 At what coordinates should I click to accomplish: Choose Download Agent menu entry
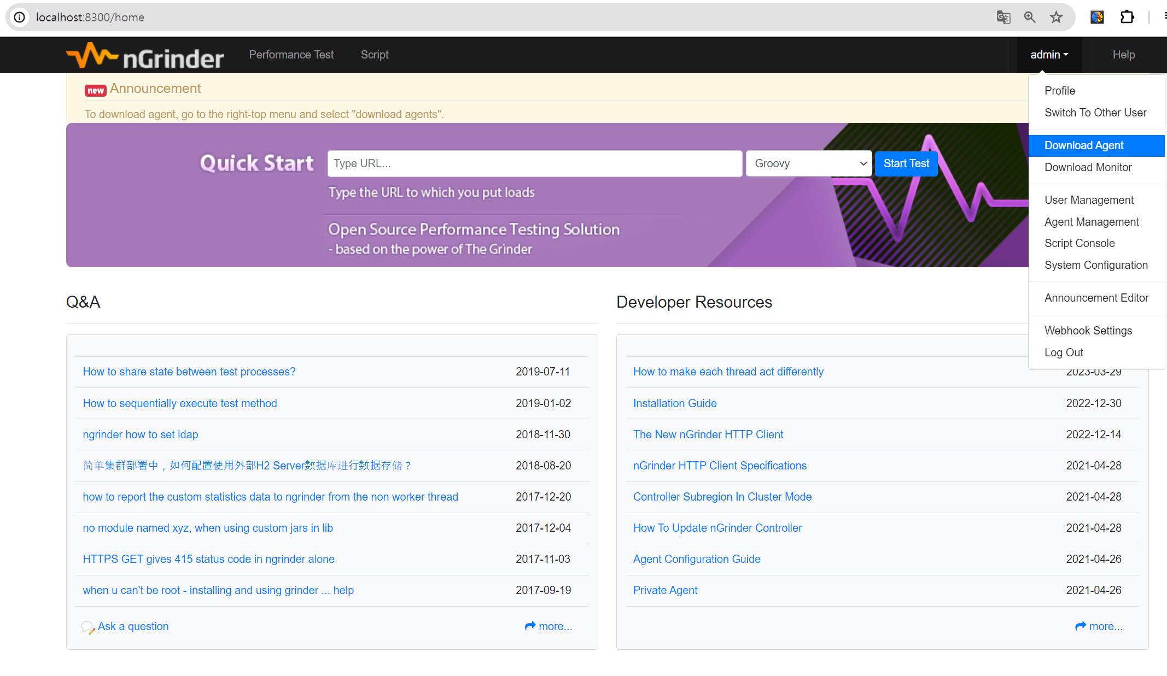click(x=1096, y=145)
